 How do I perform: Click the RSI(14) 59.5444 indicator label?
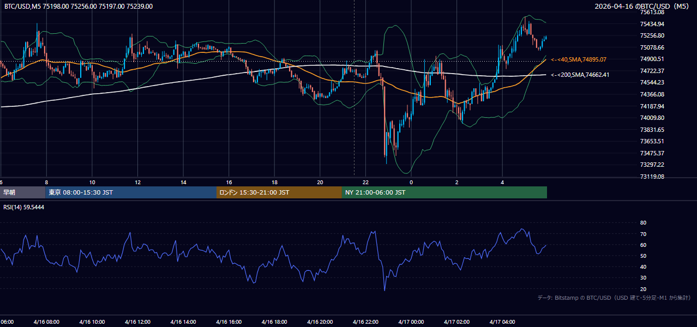point(24,207)
